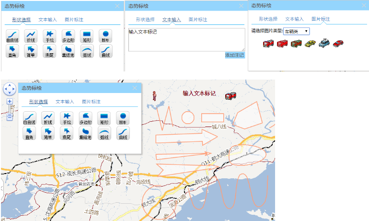Click the 输入文本标记 label on the map
Screen dimensions: 369x221
[x=199, y=93]
